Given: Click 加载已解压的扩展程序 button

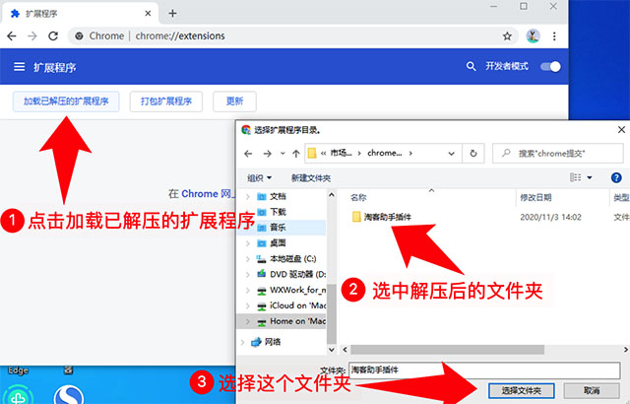Looking at the screenshot, I should click(66, 101).
